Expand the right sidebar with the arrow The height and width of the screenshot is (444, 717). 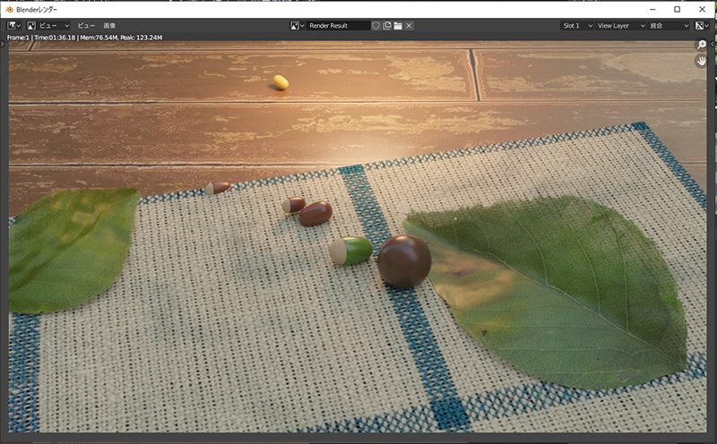coord(713,44)
